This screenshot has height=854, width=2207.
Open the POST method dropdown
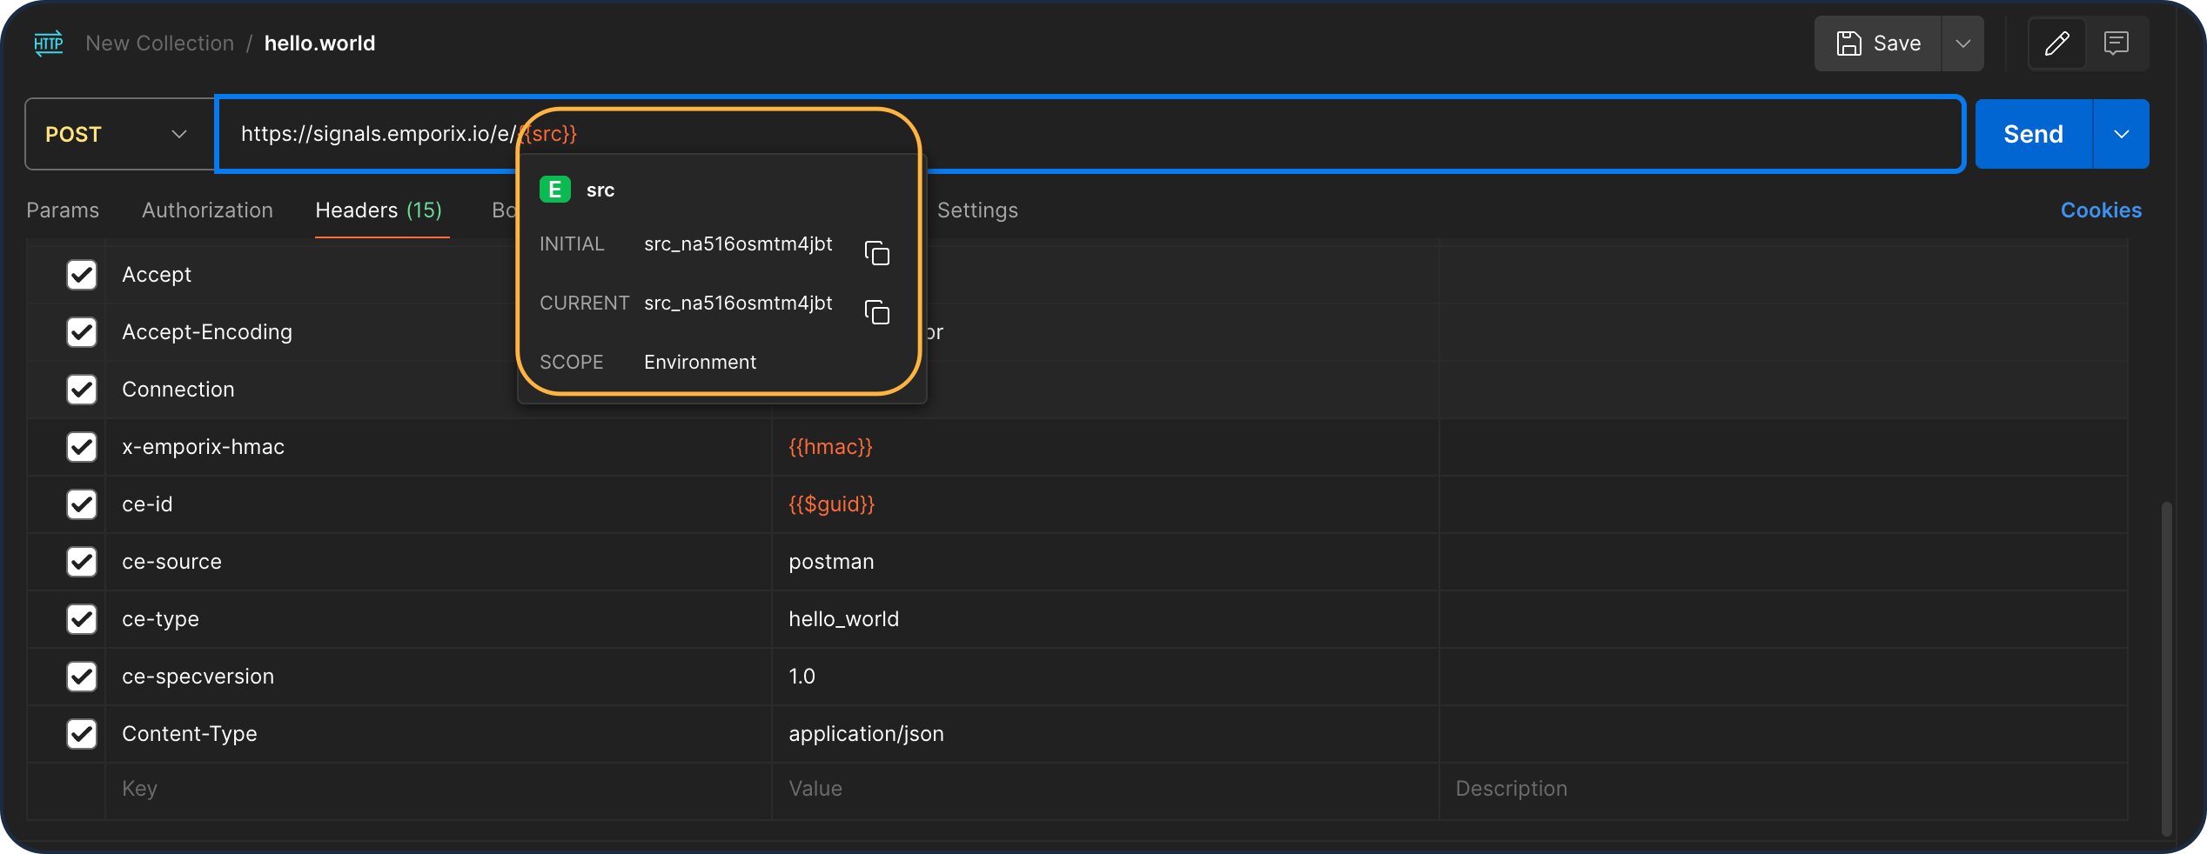(x=118, y=134)
